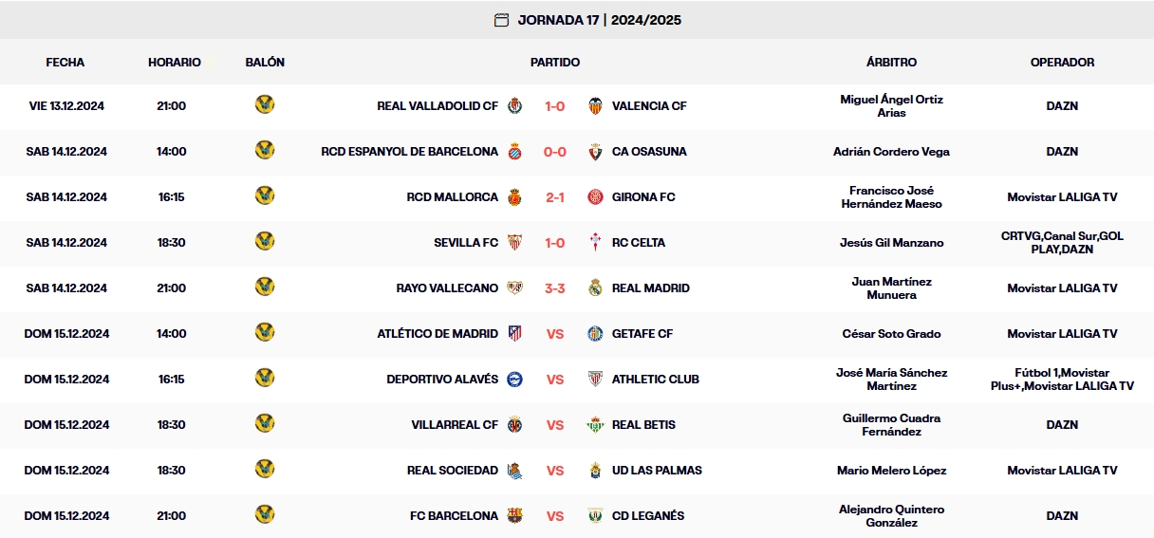1154x538 pixels.
Task: Click the ÁRBITRO column header
Action: pyautogui.click(x=891, y=63)
